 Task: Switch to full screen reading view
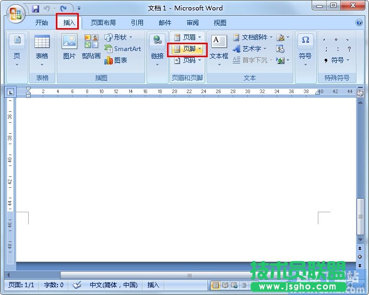225,286
